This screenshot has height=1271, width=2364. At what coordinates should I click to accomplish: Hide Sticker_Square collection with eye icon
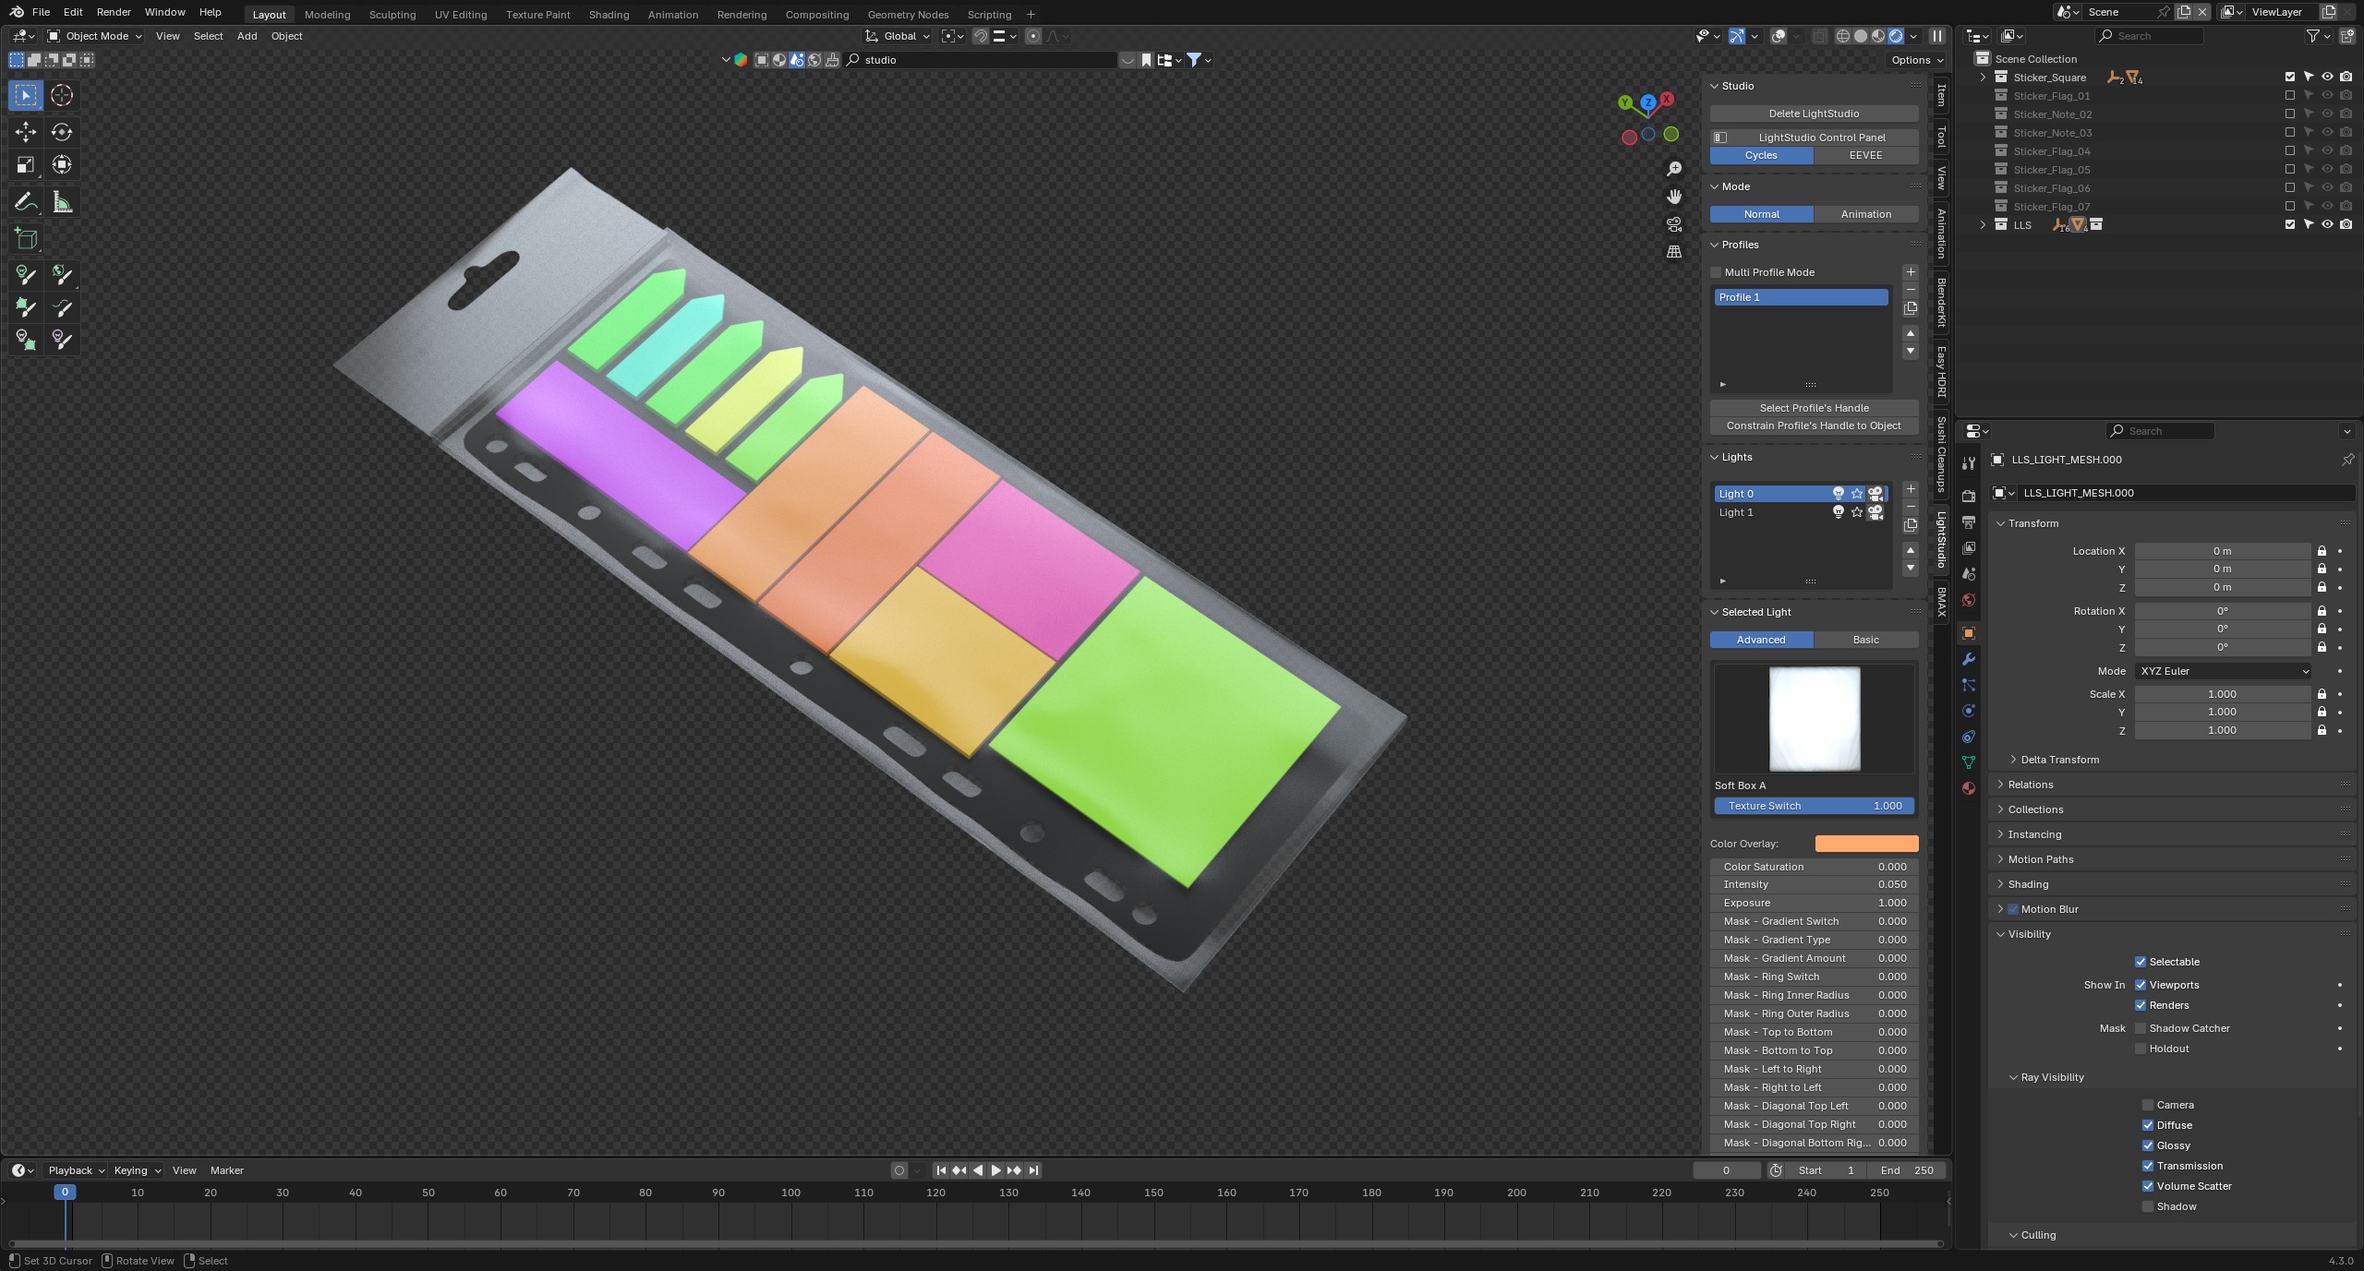2327,78
